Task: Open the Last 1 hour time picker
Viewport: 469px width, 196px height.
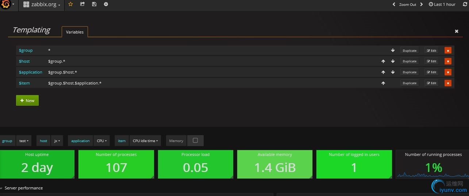Action: click(x=442, y=4)
